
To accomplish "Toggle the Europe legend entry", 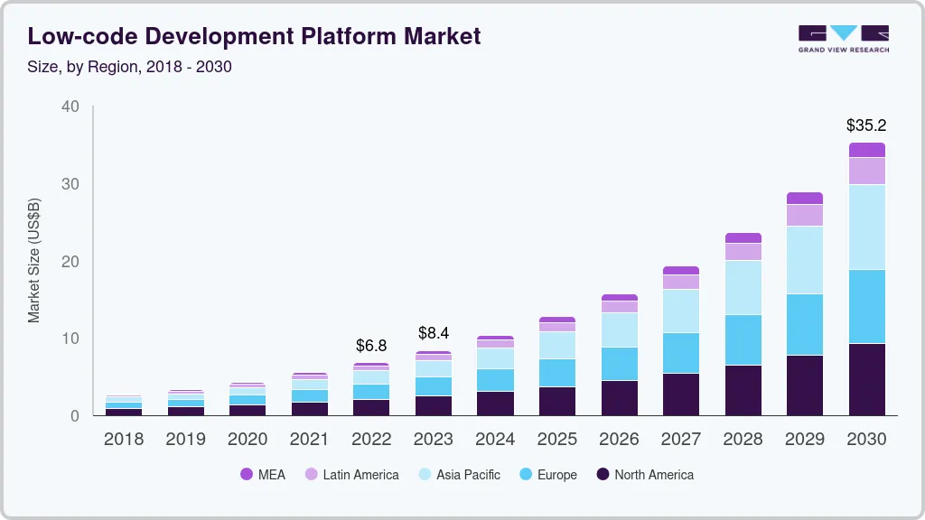I will click(556, 475).
